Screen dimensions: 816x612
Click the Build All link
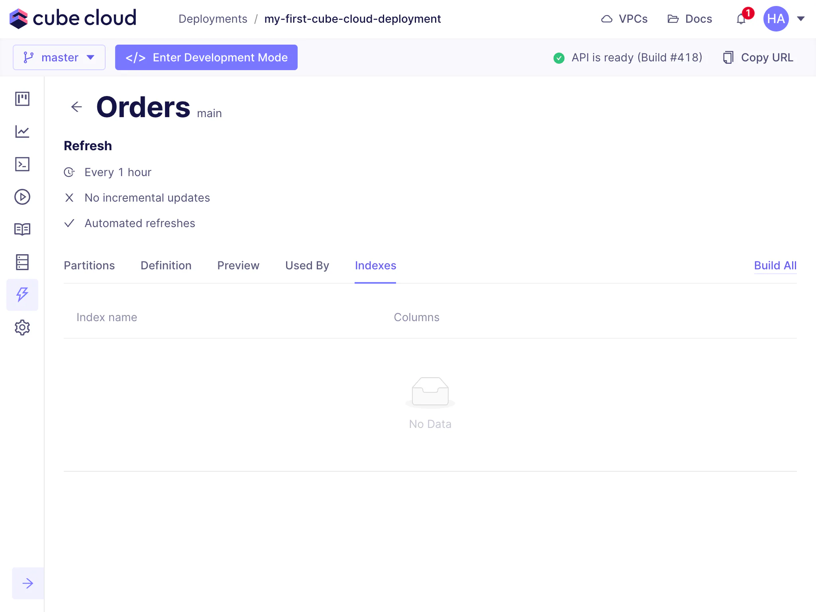775,265
